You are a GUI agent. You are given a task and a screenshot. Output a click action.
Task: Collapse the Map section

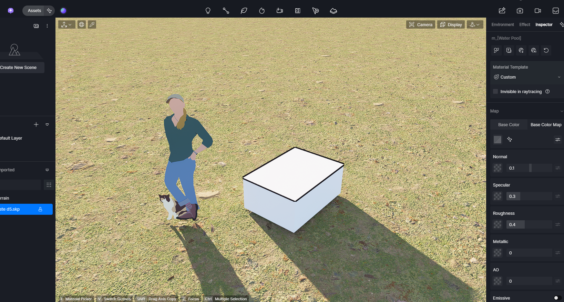562,111
